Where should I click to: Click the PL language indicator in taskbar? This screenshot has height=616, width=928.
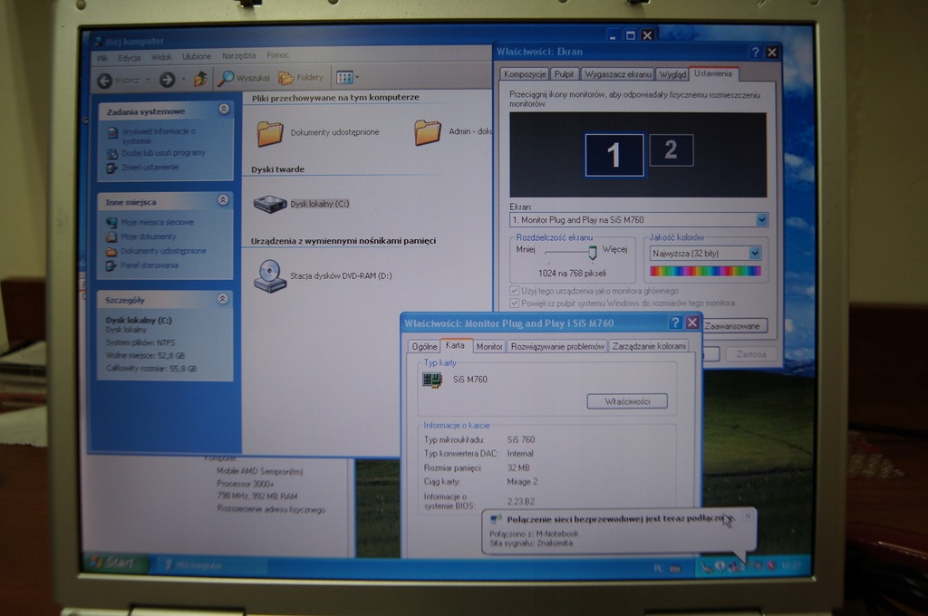[x=658, y=569]
